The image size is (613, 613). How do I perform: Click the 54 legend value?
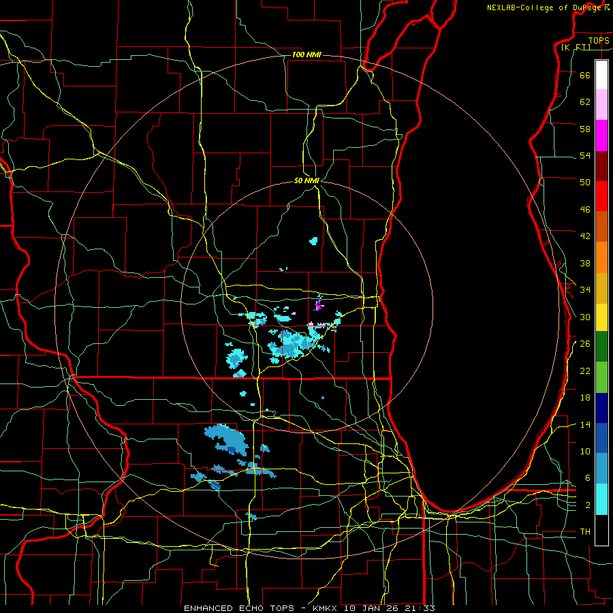pyautogui.click(x=585, y=155)
